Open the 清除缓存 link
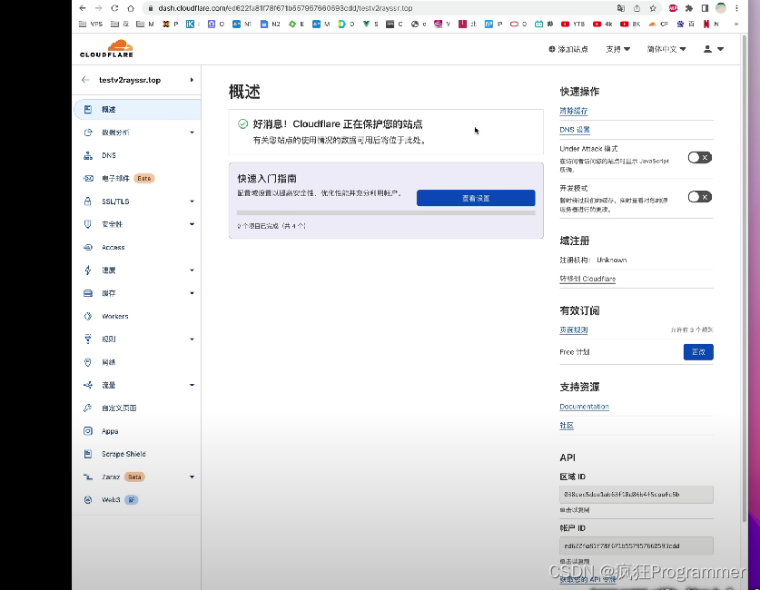This screenshot has width=760, height=590. point(575,112)
